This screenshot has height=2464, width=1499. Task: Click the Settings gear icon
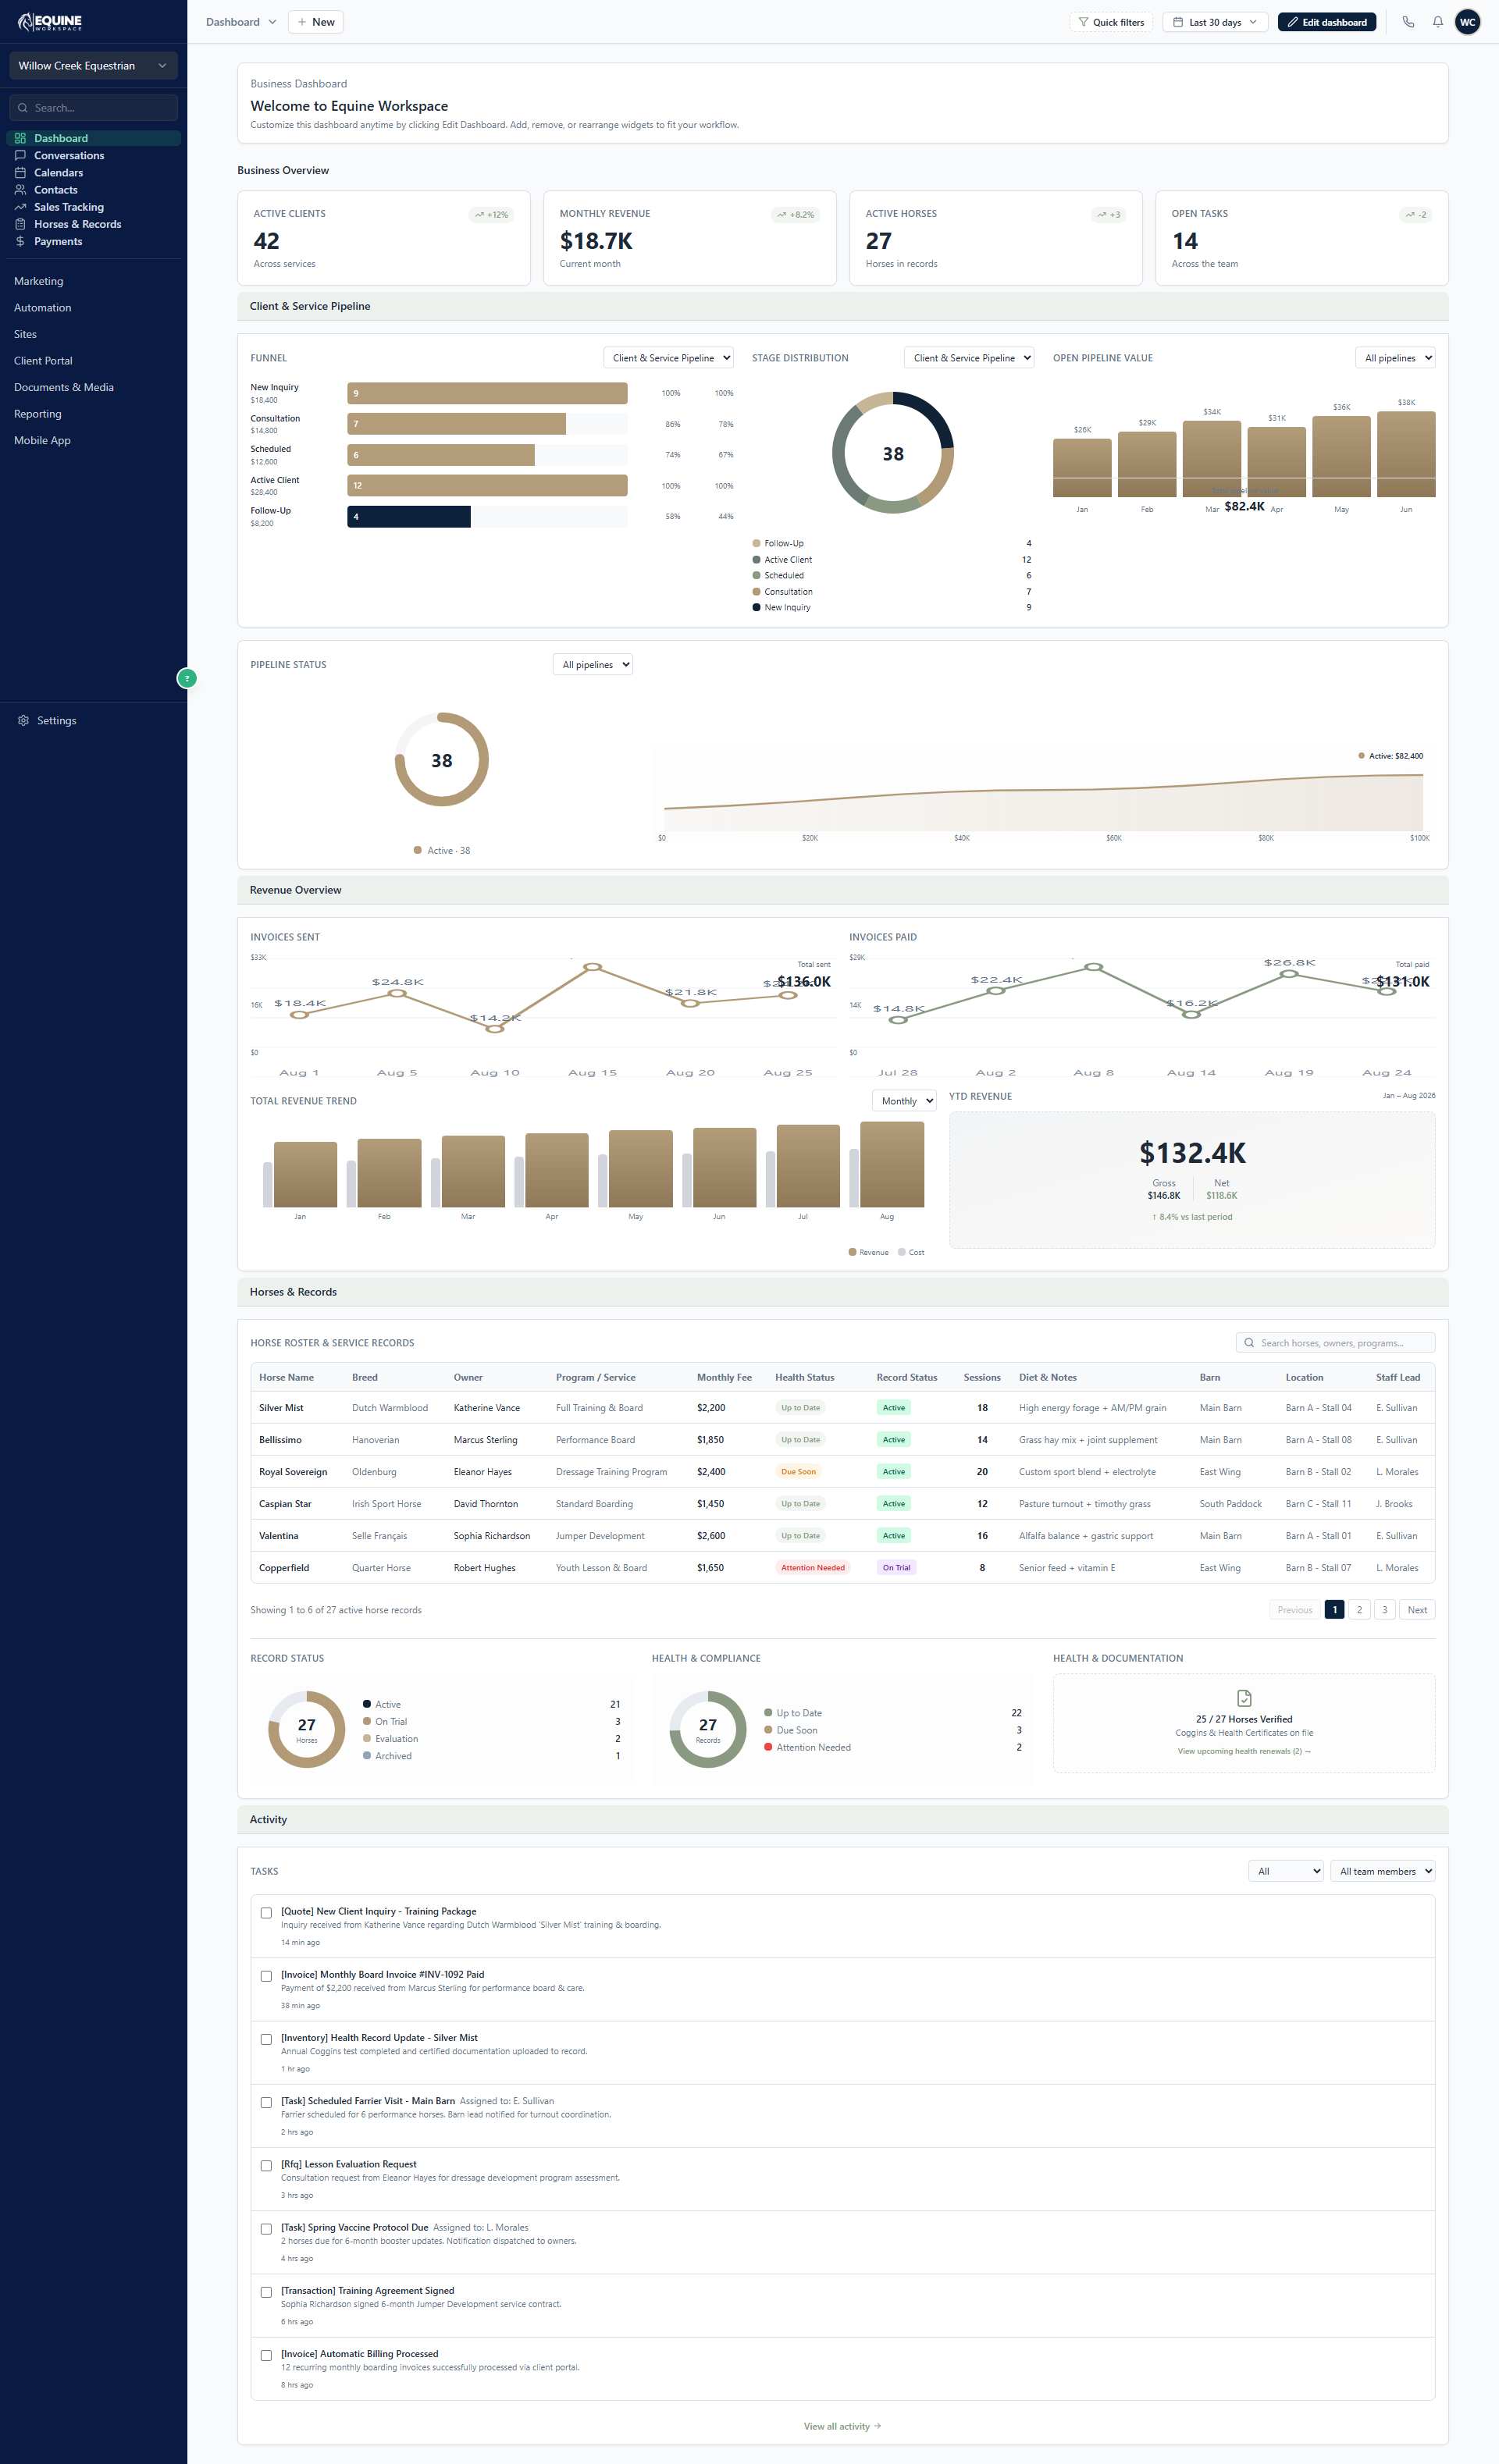[x=23, y=720]
